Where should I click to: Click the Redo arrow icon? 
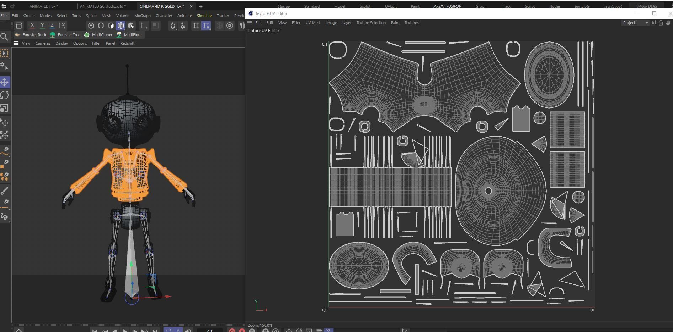tap(12, 6)
